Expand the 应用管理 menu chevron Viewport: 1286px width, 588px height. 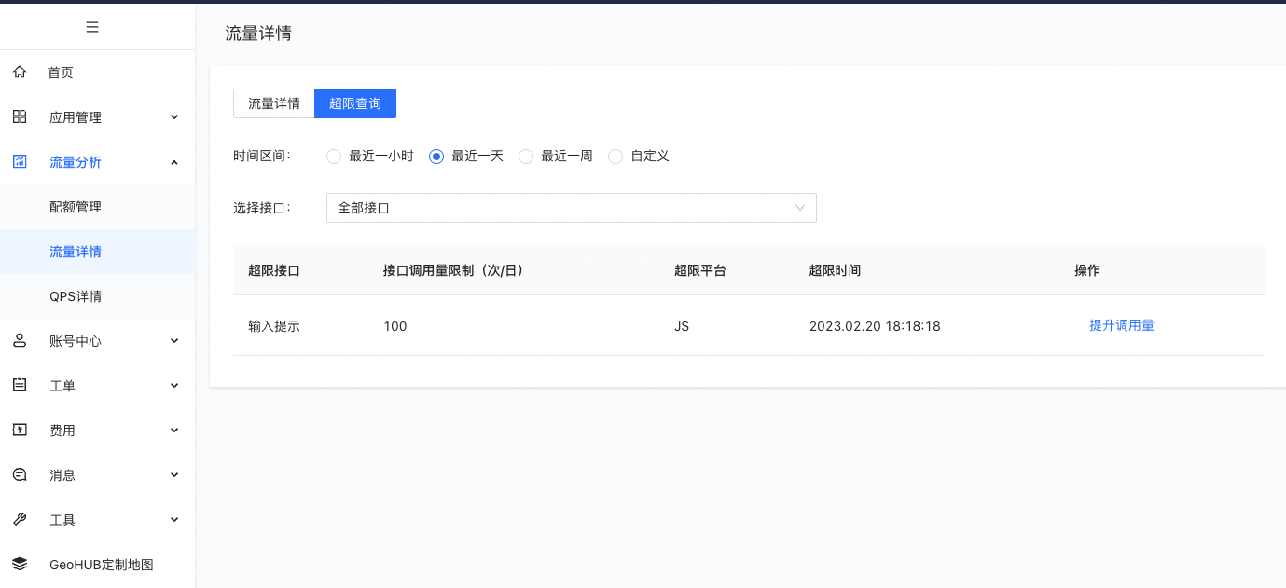(x=174, y=117)
